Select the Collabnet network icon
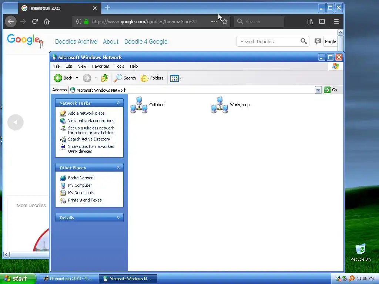This screenshot has width=379, height=284. click(x=139, y=105)
